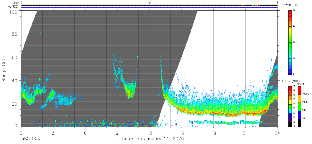Viewport: 312px width, 144px height.
Task: Pick the red top of POWER colorbar
Action: 290,13
